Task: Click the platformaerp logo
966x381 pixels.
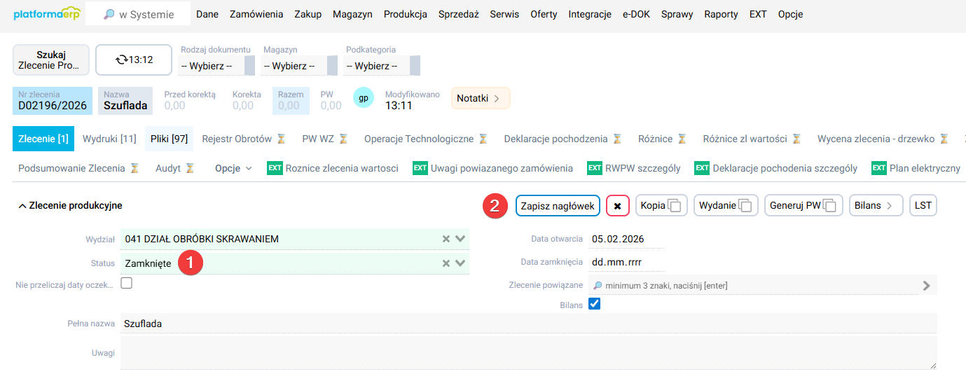Action: (47, 14)
